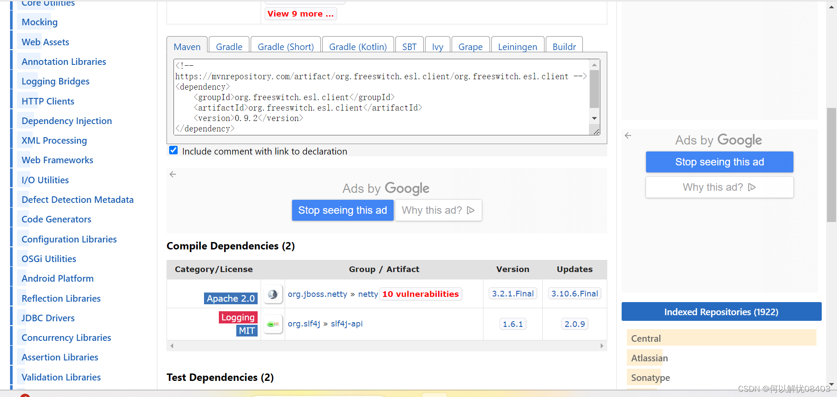837x397 pixels.
Task: Click the slf4j-api artifact logo icon
Action: tap(273, 324)
